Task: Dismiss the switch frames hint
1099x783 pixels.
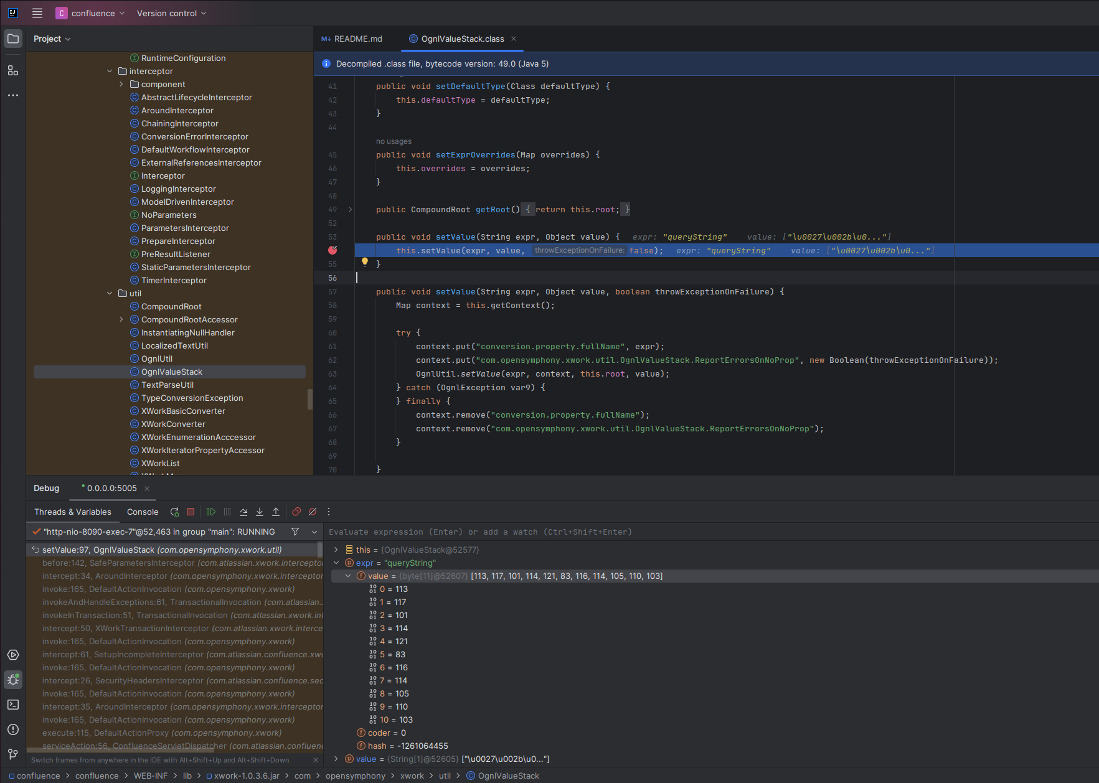Action: (315, 760)
